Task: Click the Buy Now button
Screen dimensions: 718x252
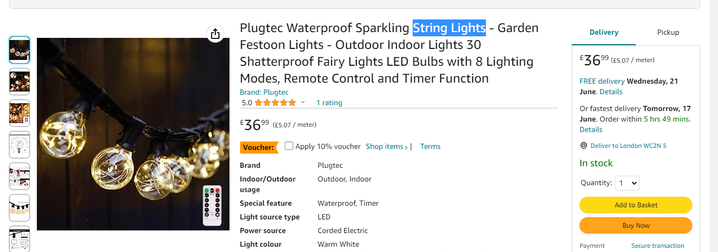Action: tap(636, 225)
